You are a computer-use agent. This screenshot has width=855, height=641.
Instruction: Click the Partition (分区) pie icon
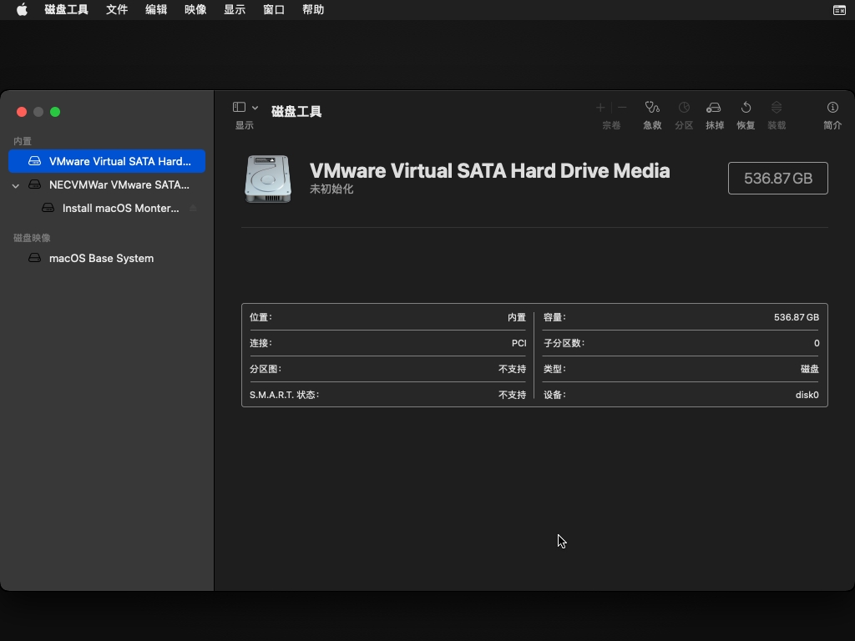pos(684,108)
